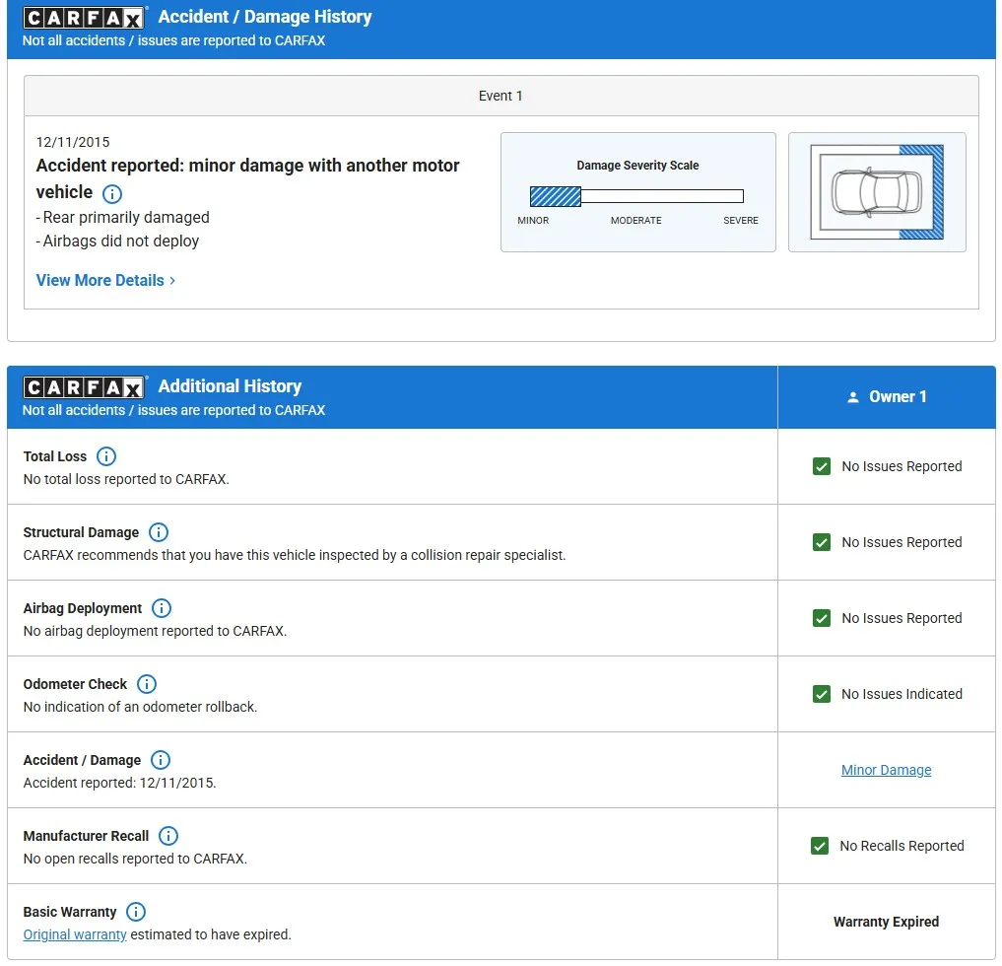Click CARFAX logo in Additional History header
The width and height of the screenshot is (1002, 966).
[x=85, y=386]
